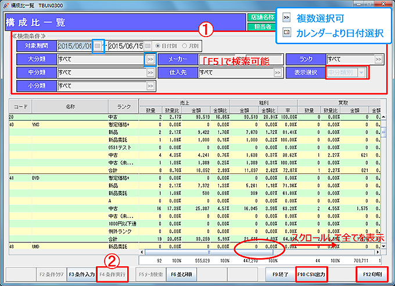This screenshot has height=286, width=395.
Task: Open the 中分類 multi-select picker
Action: (150, 73)
